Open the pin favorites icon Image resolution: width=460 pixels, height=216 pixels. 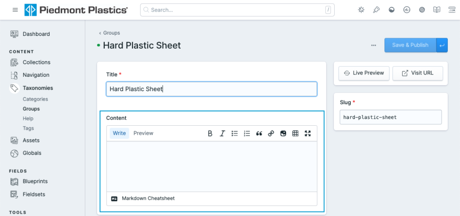click(376, 10)
